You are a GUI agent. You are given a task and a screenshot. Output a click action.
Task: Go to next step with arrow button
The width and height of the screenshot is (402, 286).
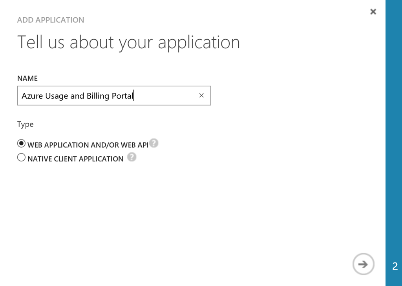(x=363, y=264)
